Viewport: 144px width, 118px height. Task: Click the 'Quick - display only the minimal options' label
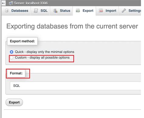click(x=45, y=52)
